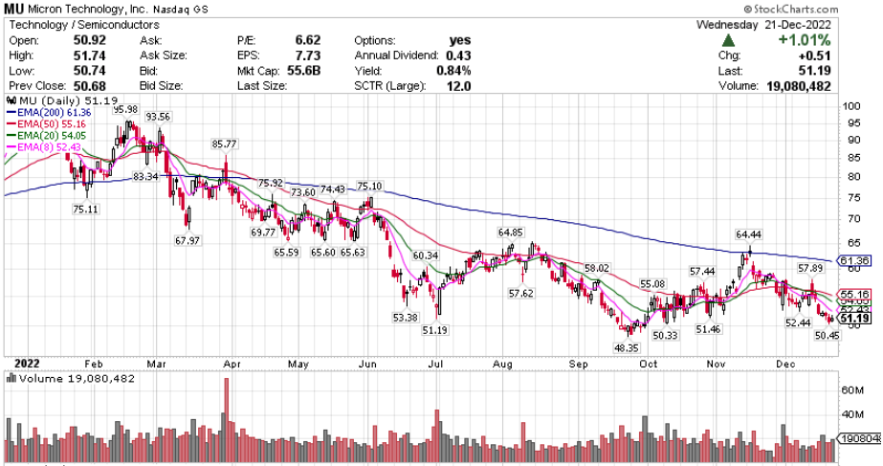Image resolution: width=883 pixels, height=466 pixels.
Task: Click the EMA(8) 52.43 legend entry
Action: (x=44, y=147)
